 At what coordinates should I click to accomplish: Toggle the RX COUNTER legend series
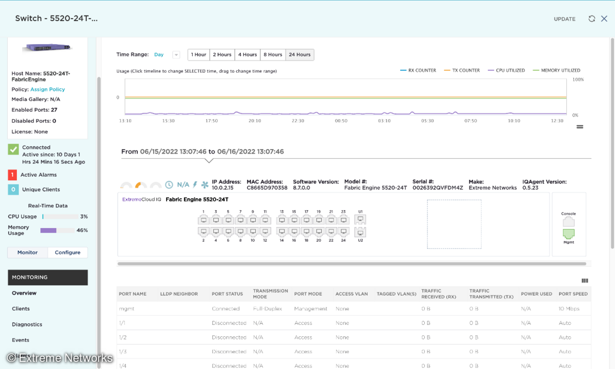(418, 70)
